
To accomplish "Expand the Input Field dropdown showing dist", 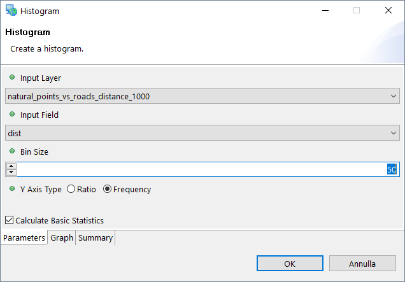I will [x=202, y=132].
